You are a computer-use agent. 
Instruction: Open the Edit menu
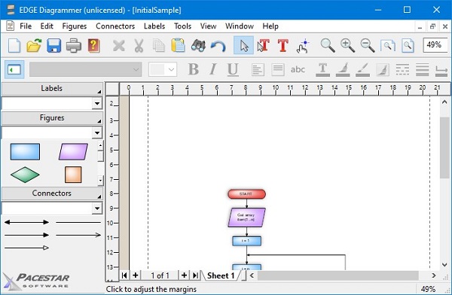(47, 26)
